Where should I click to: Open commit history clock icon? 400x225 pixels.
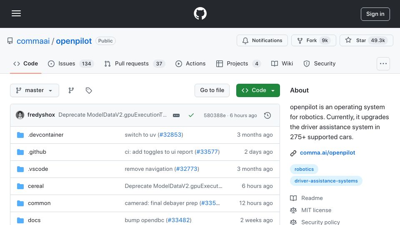click(x=267, y=115)
